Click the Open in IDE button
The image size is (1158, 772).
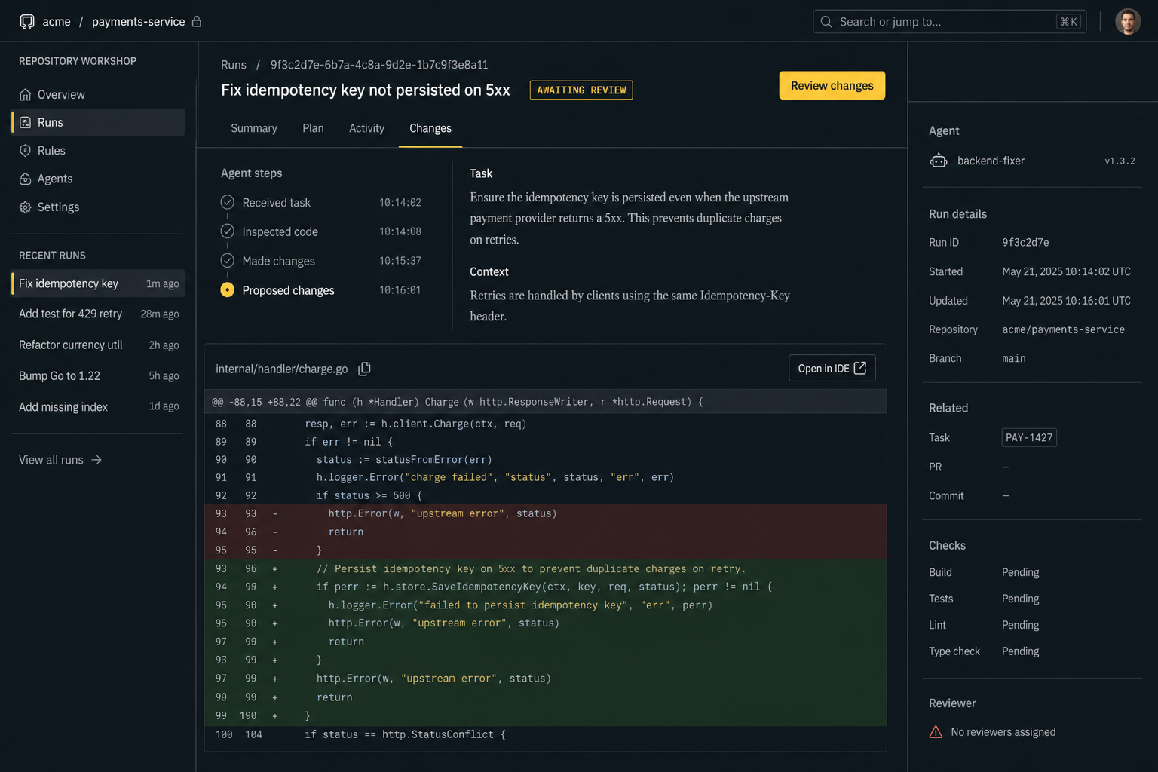[x=832, y=368]
